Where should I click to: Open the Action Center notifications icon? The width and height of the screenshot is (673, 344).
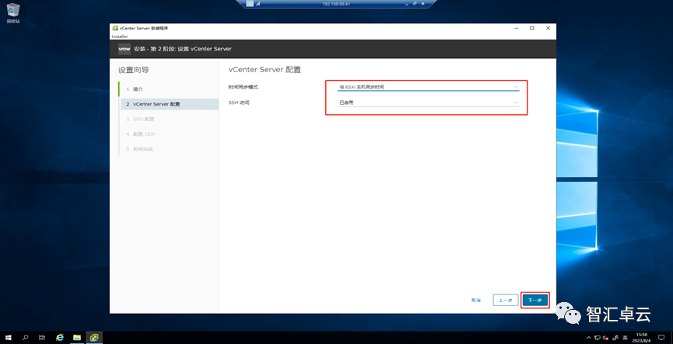661,338
